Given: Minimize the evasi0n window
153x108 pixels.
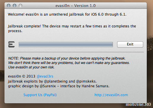Looking at the screenshot, I should (15, 6).
